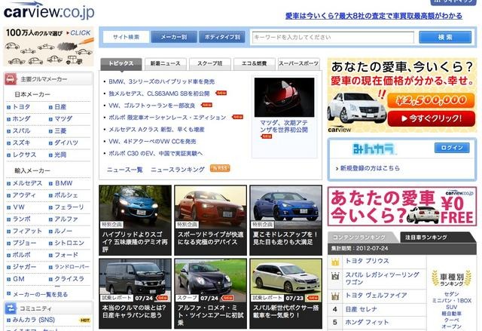Click the ログイン button

pyautogui.click(x=452, y=148)
